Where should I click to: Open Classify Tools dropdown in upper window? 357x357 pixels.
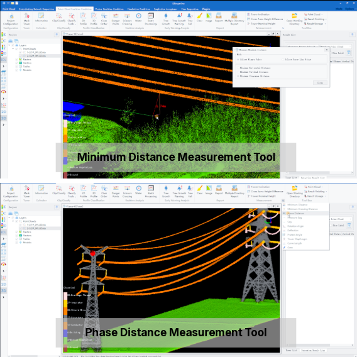coord(72,19)
